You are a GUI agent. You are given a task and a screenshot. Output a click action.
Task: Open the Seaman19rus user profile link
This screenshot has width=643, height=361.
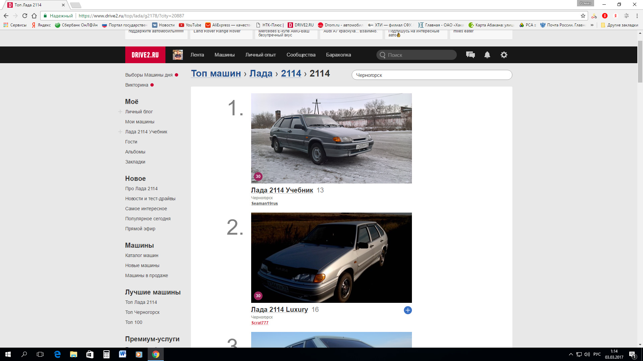[x=265, y=204]
